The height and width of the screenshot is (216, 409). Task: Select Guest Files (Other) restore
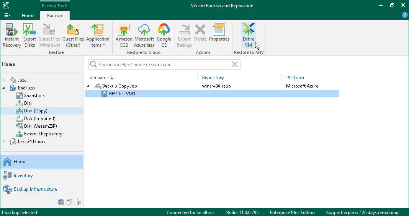pos(73,36)
